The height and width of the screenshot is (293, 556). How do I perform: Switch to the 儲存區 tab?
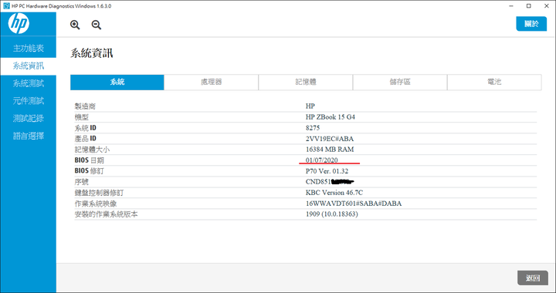pyautogui.click(x=400, y=82)
